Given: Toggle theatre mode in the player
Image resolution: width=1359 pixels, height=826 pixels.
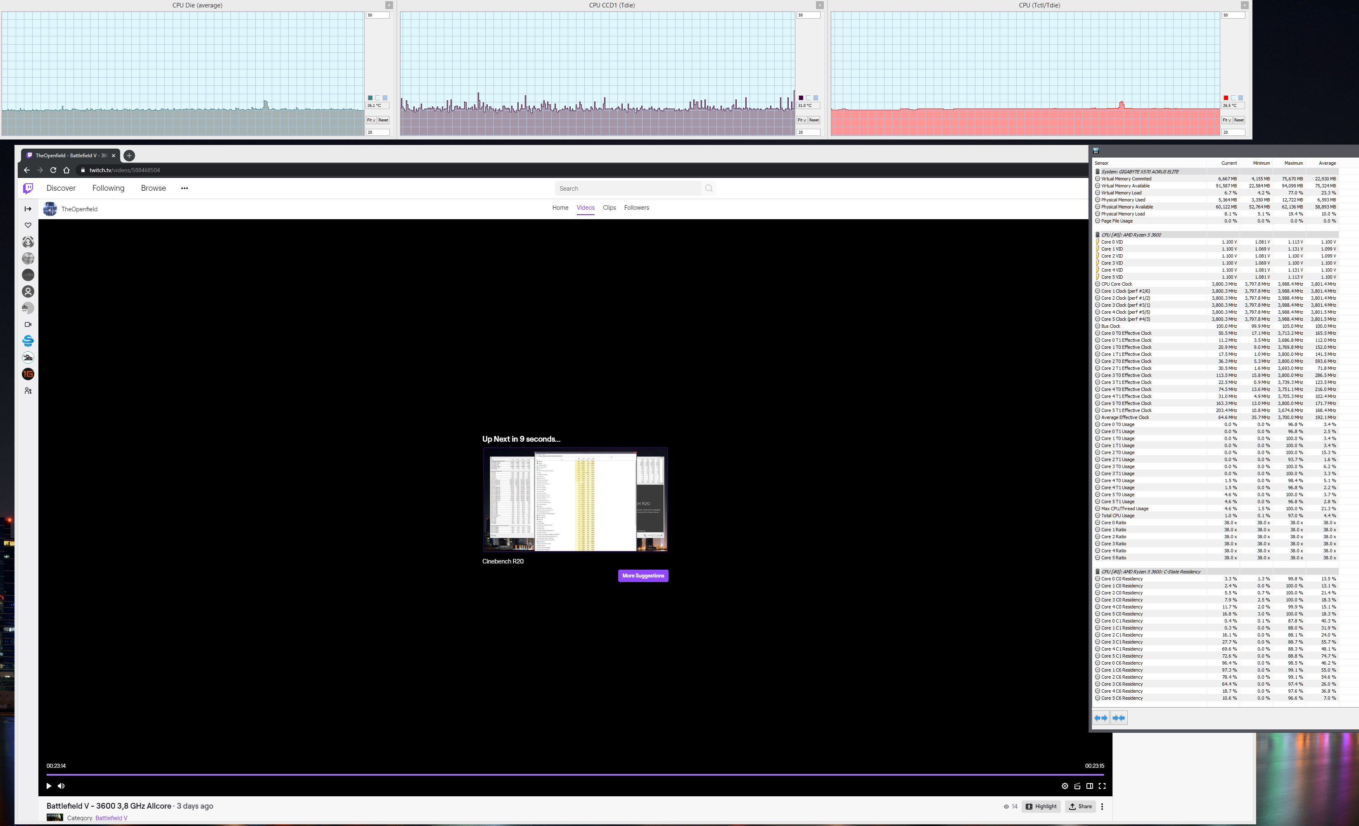Looking at the screenshot, I should click(1089, 786).
